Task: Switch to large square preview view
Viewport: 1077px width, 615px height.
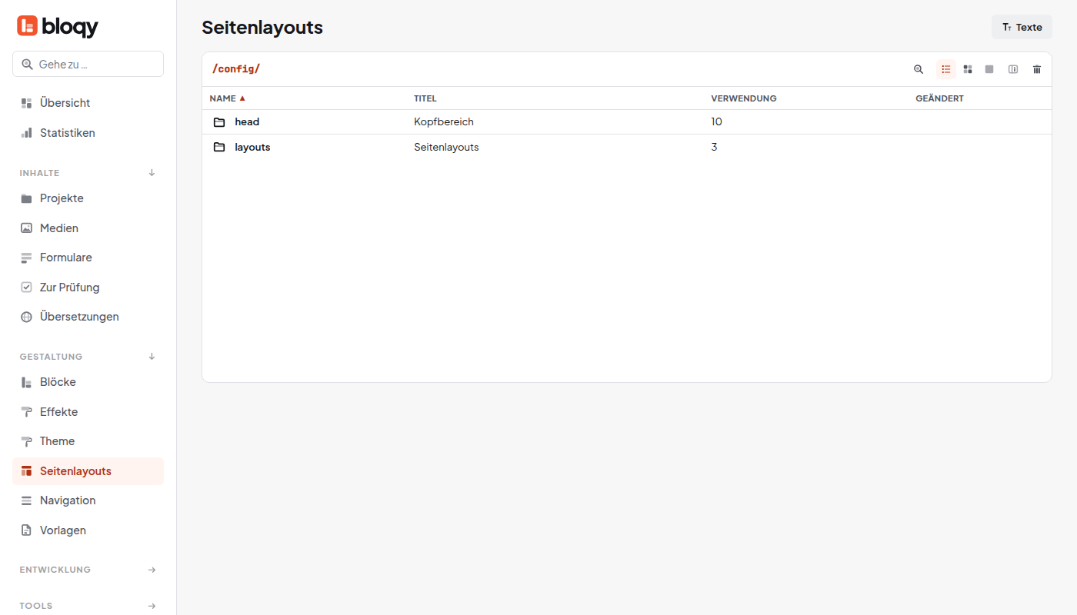Action: click(x=989, y=69)
